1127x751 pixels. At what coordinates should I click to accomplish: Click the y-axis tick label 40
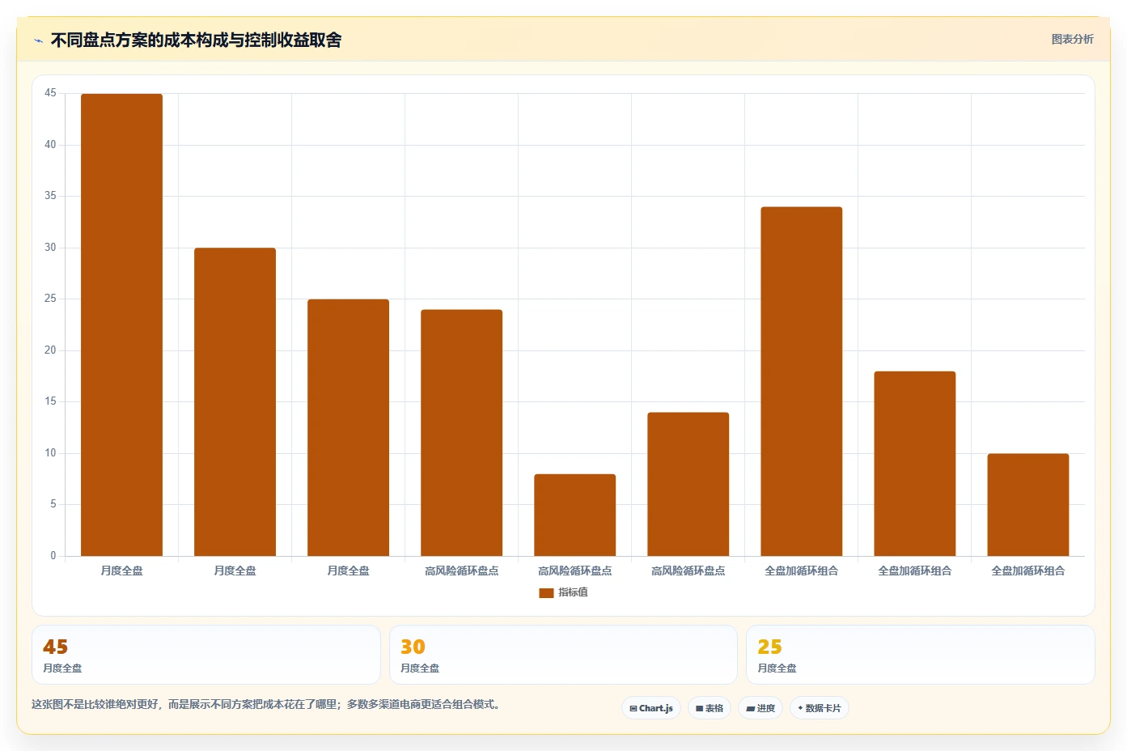(x=50, y=145)
